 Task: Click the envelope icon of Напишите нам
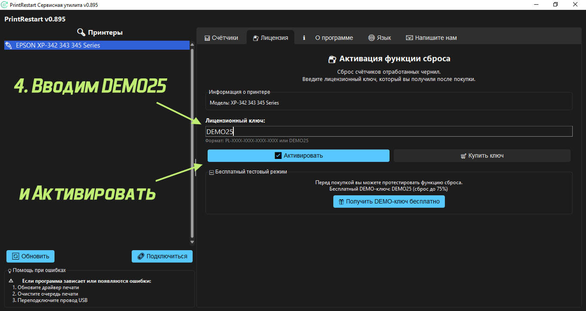click(409, 38)
